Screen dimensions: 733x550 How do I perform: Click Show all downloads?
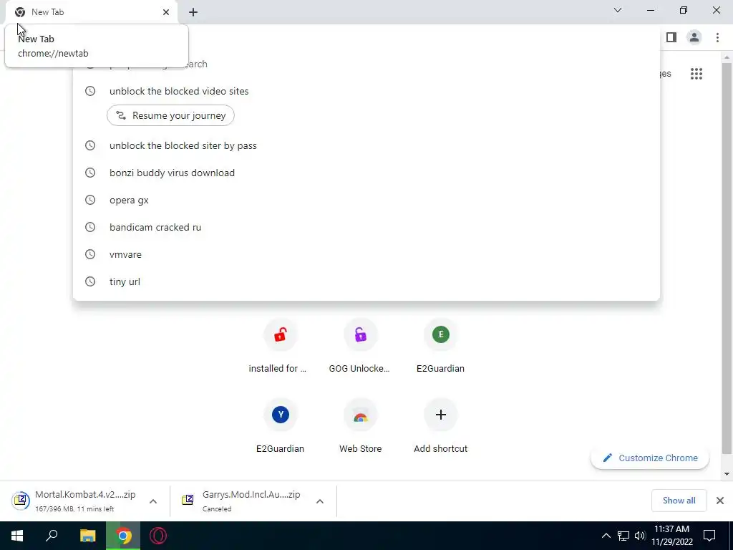[679, 501]
